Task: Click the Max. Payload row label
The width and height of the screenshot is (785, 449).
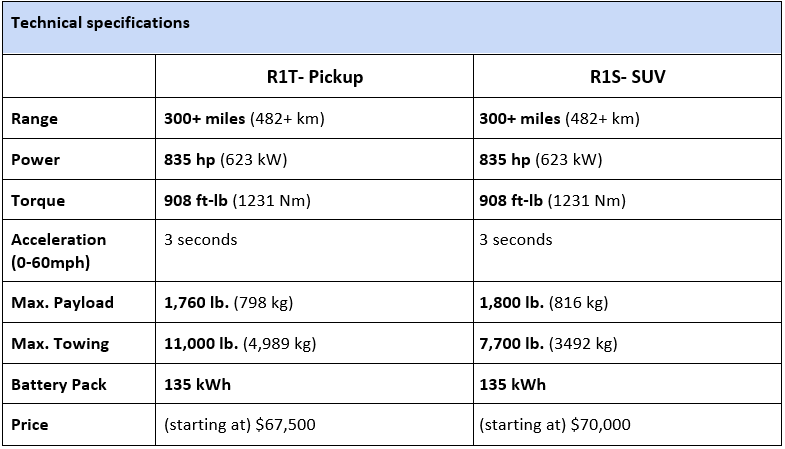Action: [62, 303]
